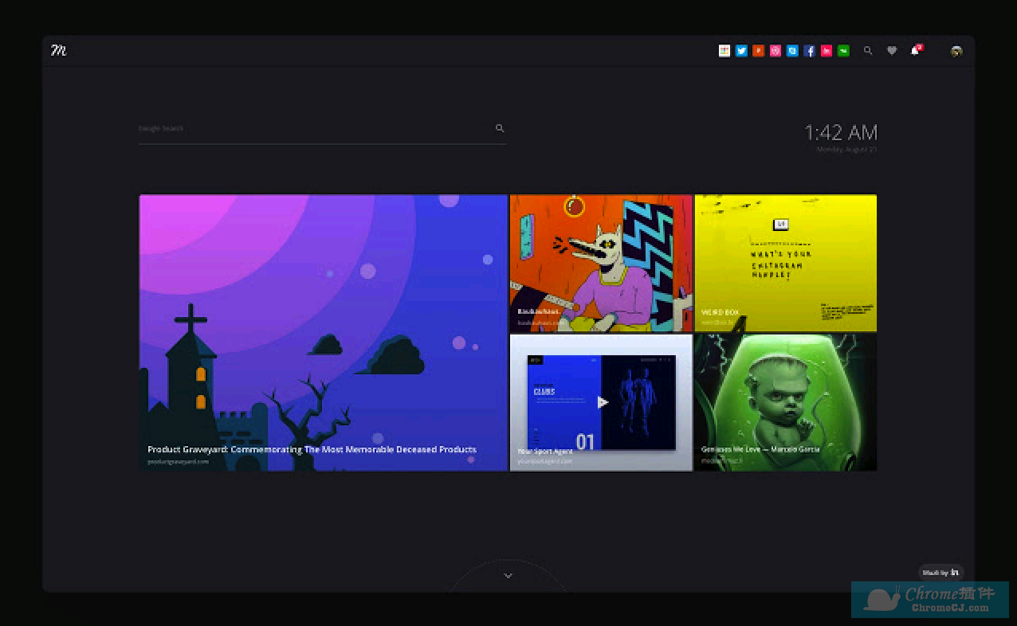1017x626 pixels.
Task: Open the Twitter shortcut icon
Action: click(741, 51)
